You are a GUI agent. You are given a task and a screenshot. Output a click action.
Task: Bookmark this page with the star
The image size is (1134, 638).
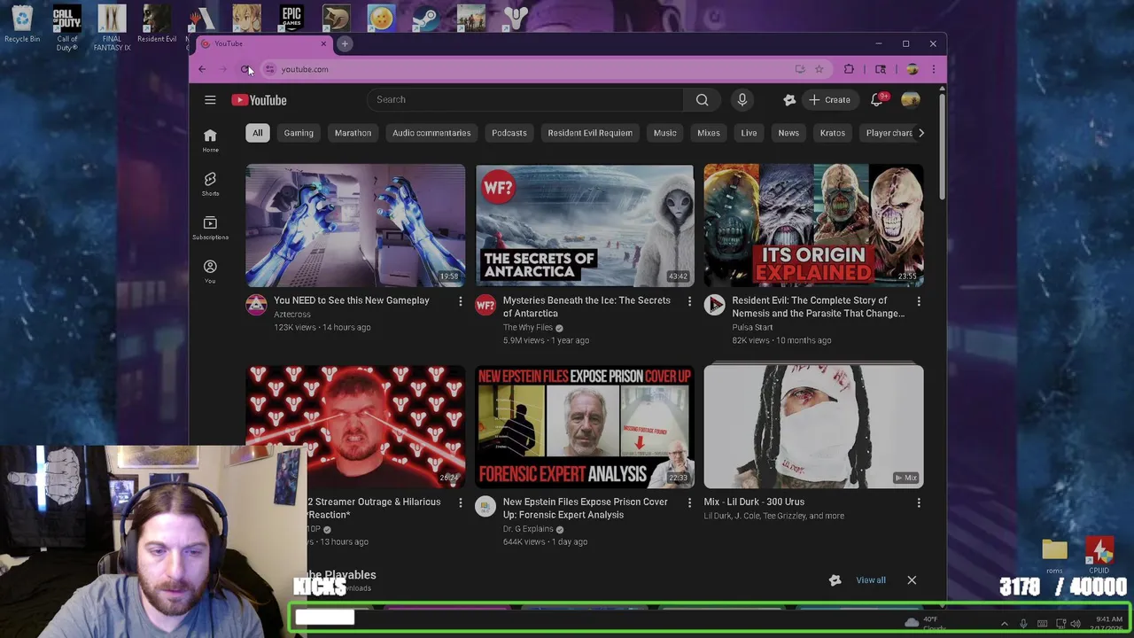819,69
